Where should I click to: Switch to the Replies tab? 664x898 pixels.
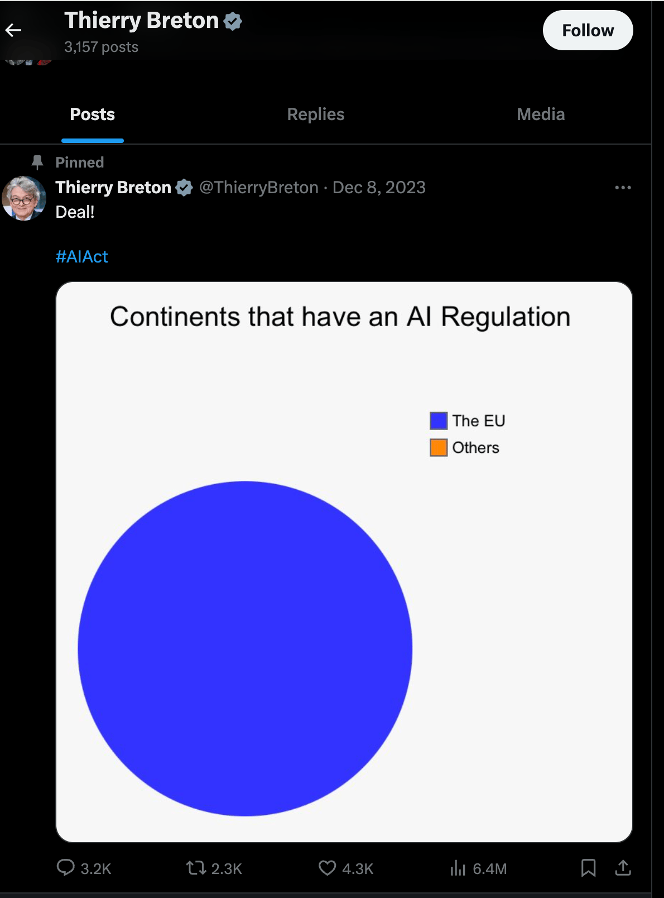point(316,114)
